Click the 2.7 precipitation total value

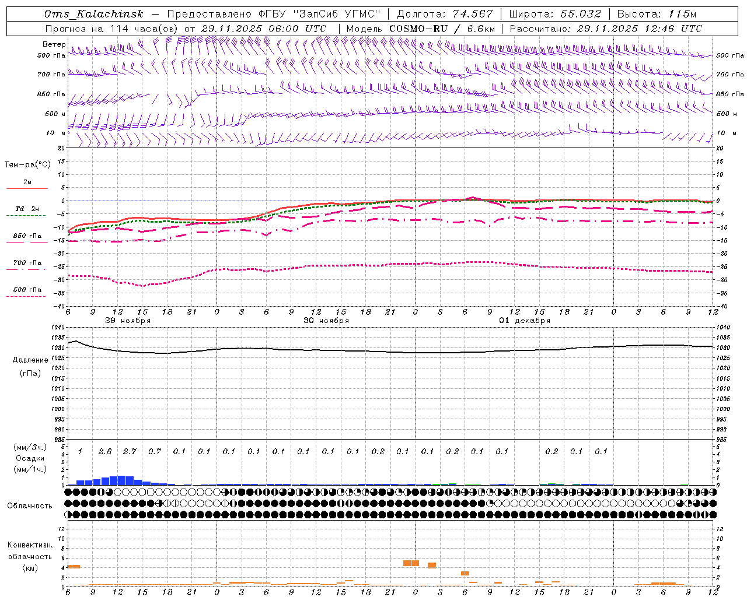pos(130,451)
